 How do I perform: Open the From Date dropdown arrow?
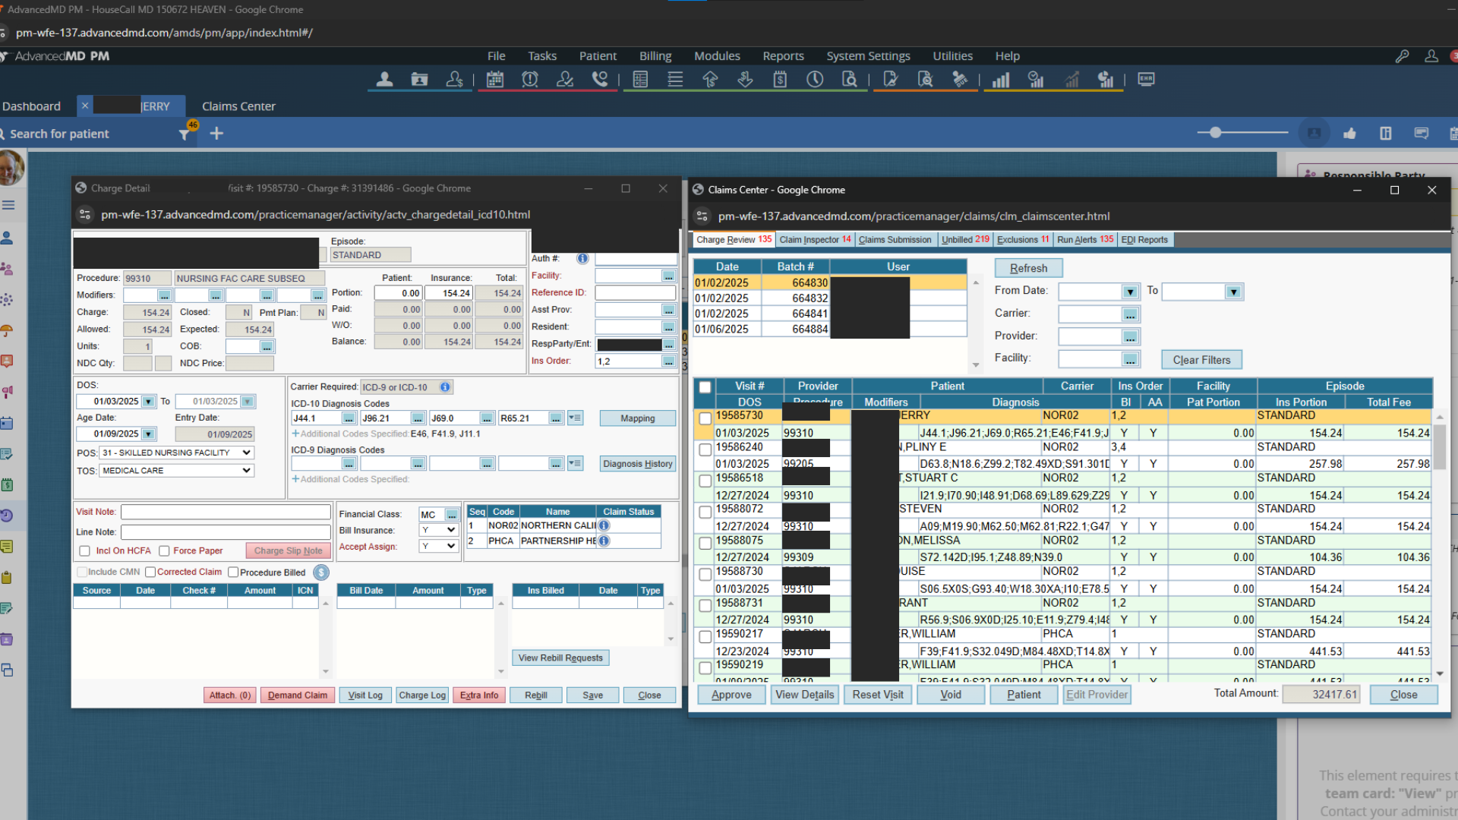(x=1130, y=292)
